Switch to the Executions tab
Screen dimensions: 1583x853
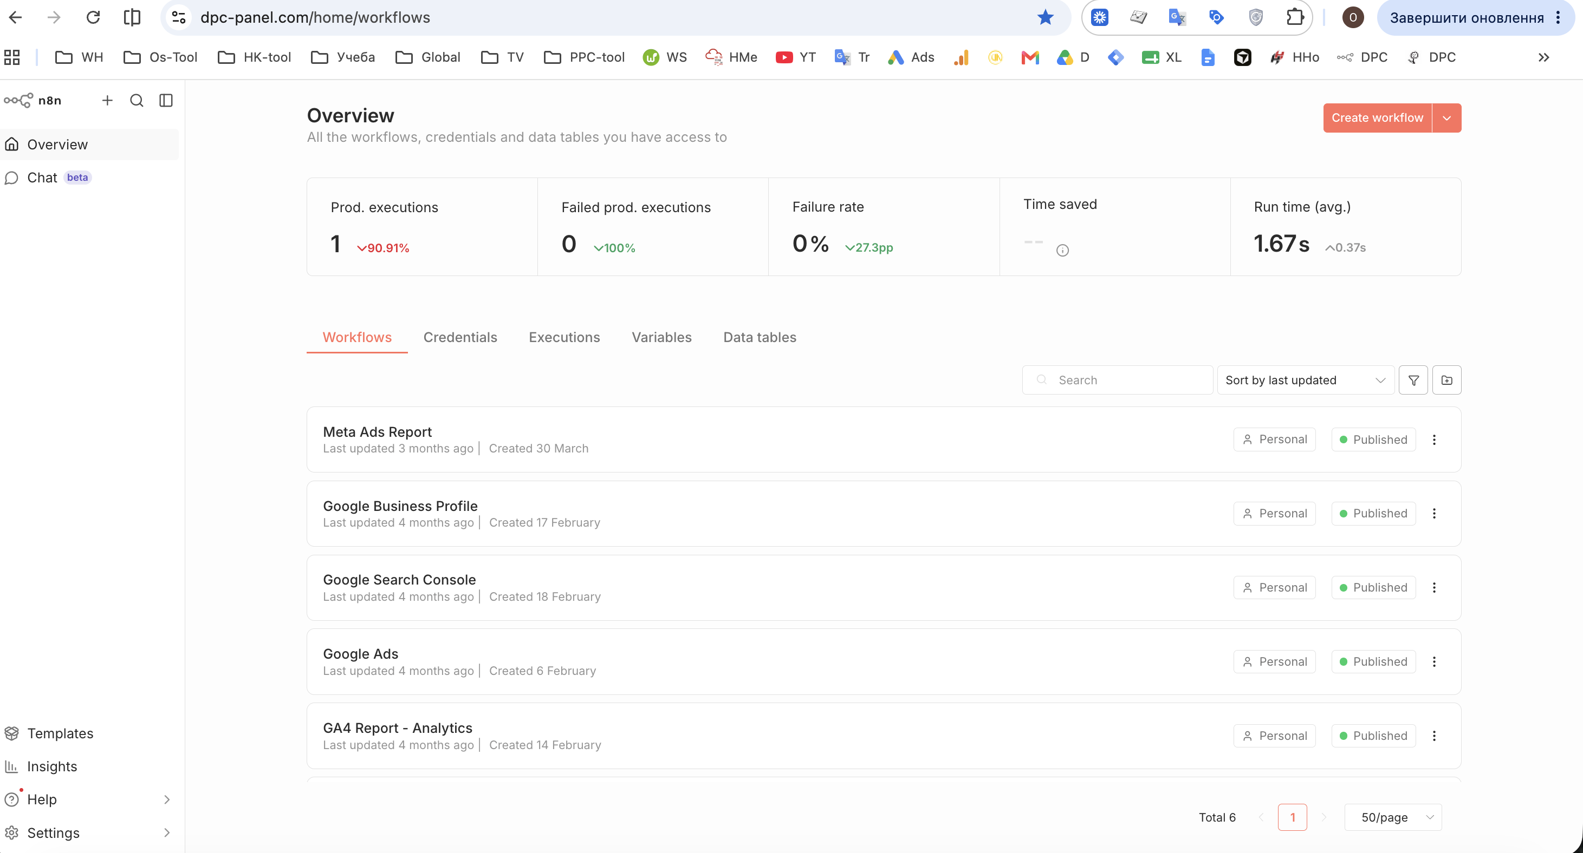point(564,337)
